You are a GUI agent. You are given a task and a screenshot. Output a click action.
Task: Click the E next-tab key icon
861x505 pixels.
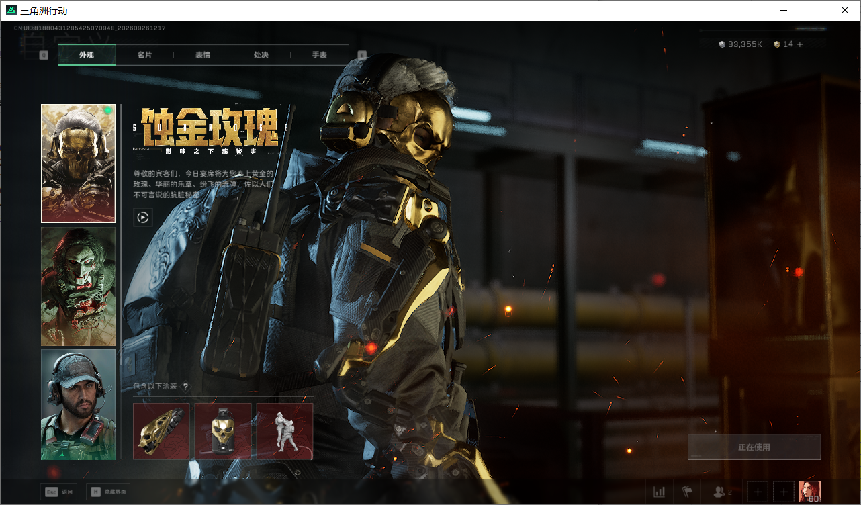[362, 55]
